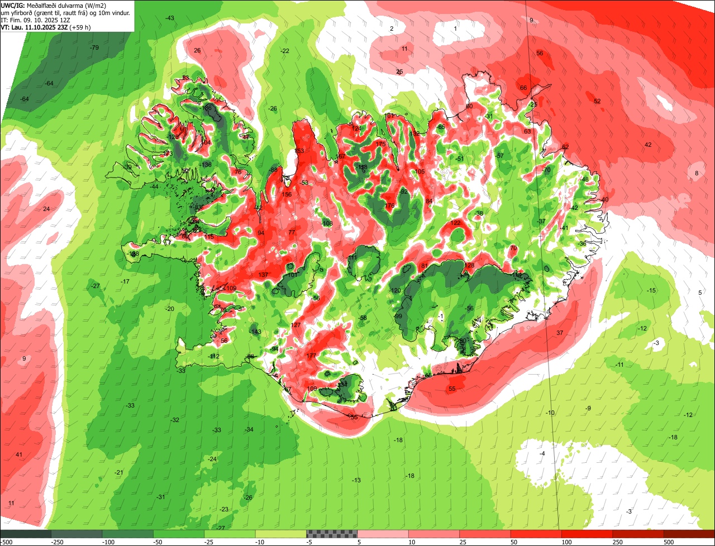
Task: Click the map value '37'
Action: [x=560, y=332]
